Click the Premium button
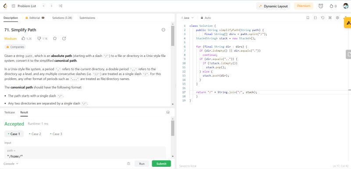 [304, 6]
